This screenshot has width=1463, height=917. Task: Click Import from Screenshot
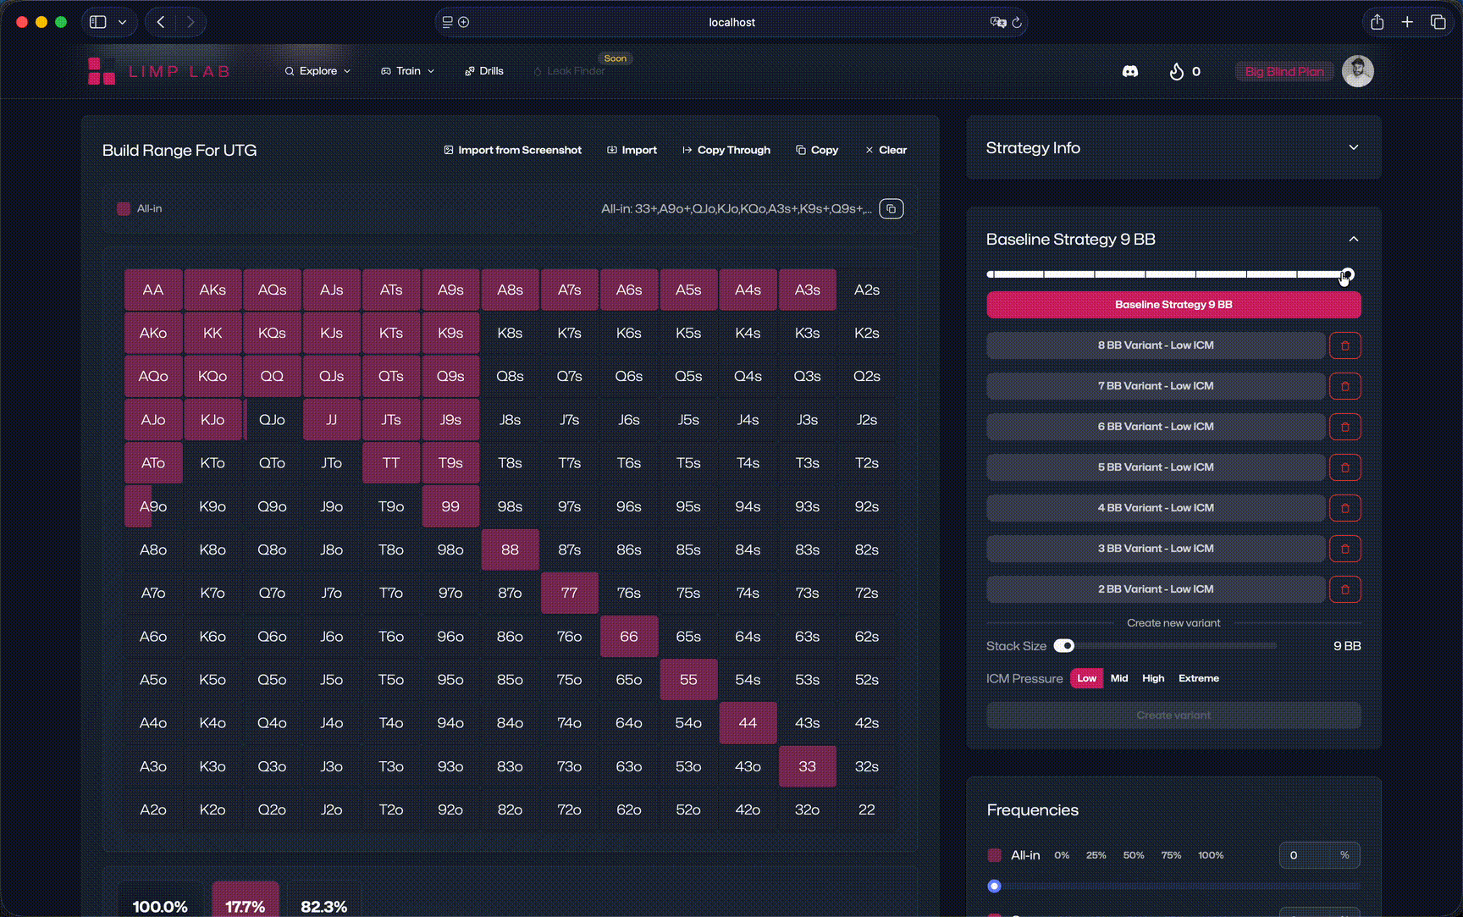512,150
